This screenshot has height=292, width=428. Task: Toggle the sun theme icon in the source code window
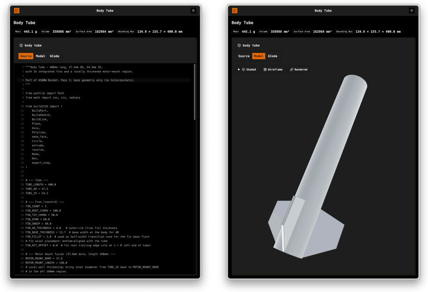(193, 11)
